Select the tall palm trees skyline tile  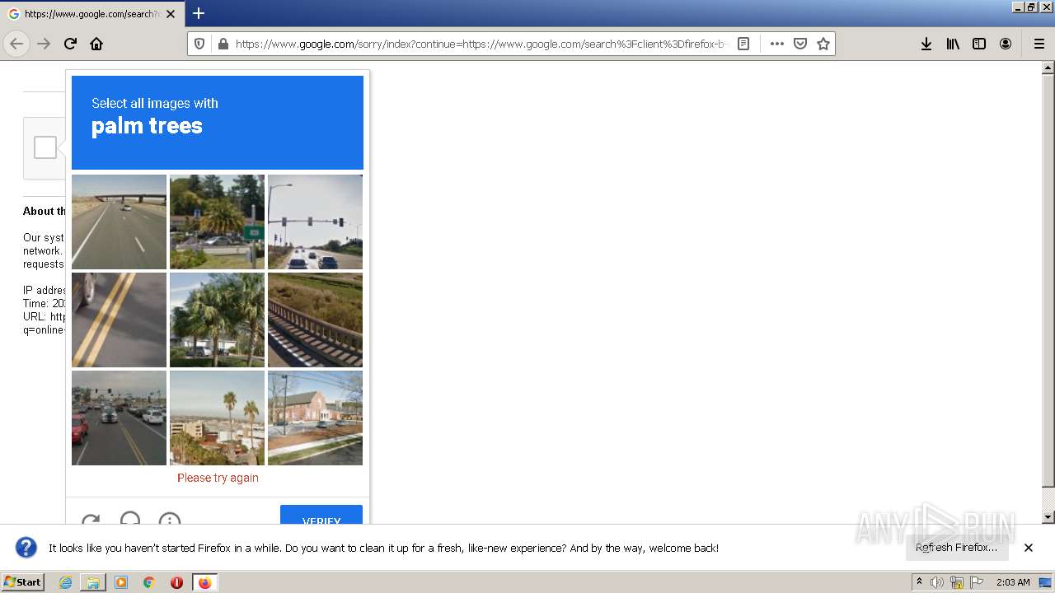pos(217,418)
